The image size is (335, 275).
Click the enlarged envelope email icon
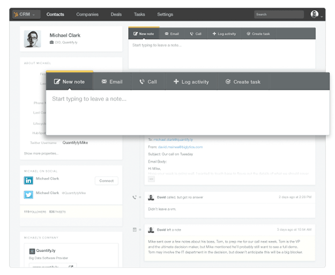104,81
